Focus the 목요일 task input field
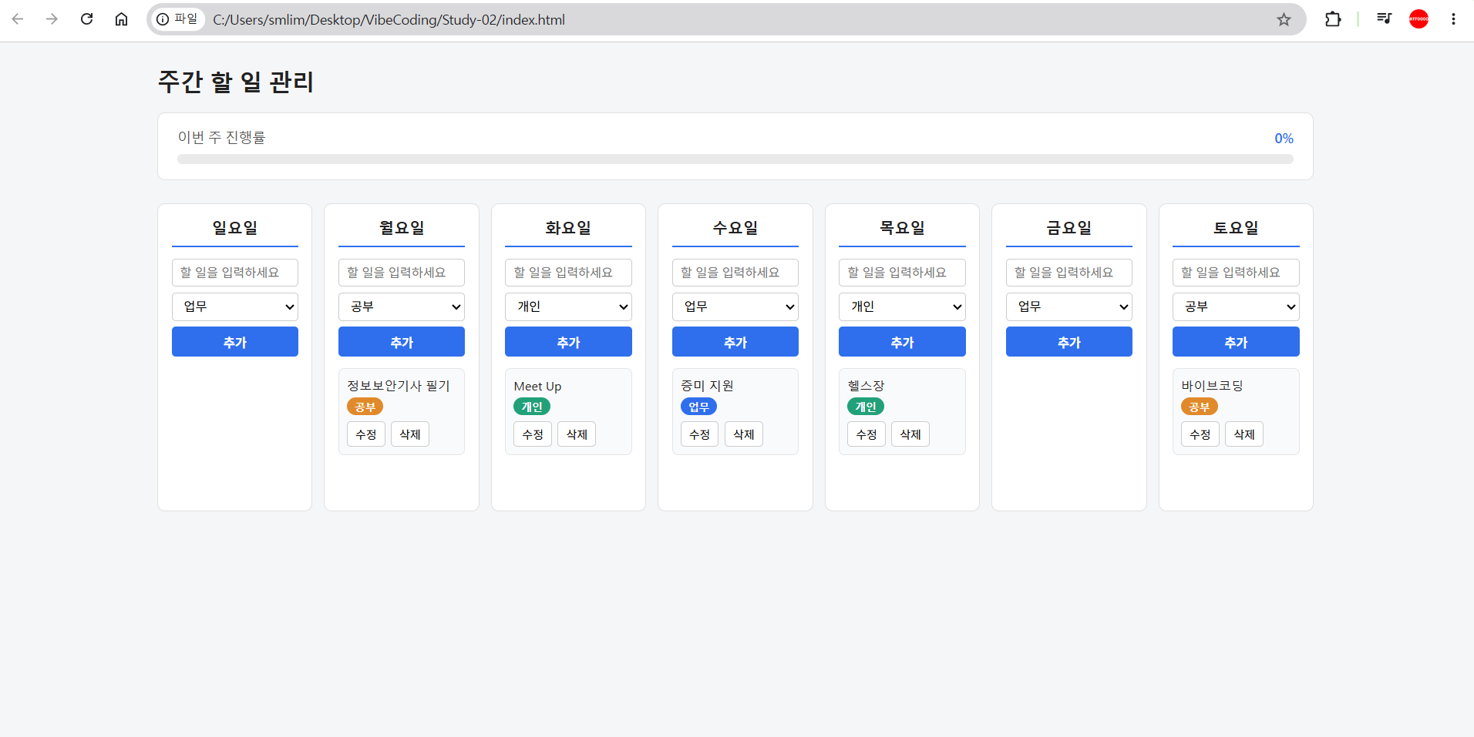Viewport: 1474px width, 737px height. point(902,273)
